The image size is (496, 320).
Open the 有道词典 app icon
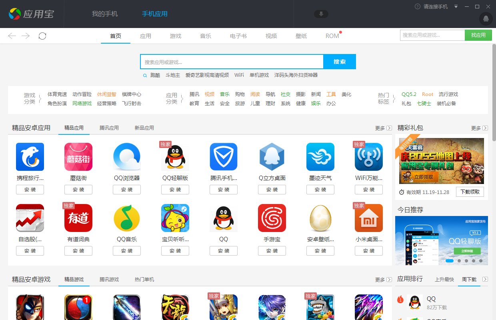click(x=78, y=218)
